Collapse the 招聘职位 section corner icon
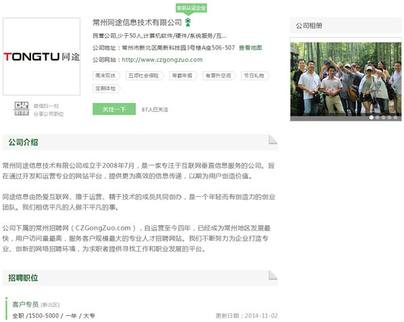Screen dimensions: 404x322 pos(273,275)
